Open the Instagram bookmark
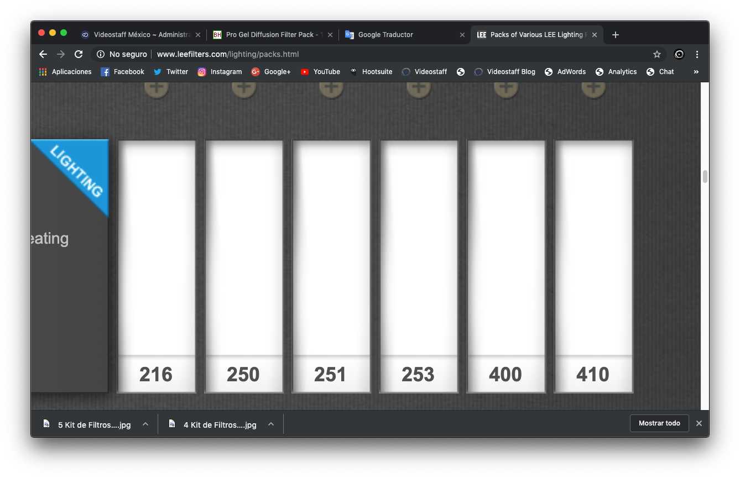Screen dimensions: 740x478 coord(220,72)
